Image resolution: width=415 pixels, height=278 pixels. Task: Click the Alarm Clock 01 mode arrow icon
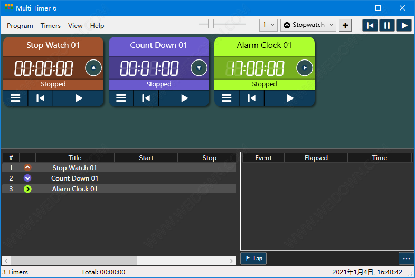(x=304, y=67)
